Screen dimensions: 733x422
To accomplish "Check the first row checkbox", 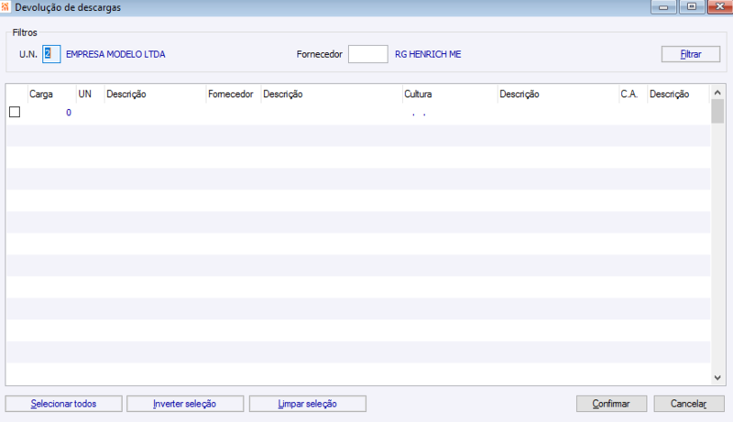I will click(15, 112).
